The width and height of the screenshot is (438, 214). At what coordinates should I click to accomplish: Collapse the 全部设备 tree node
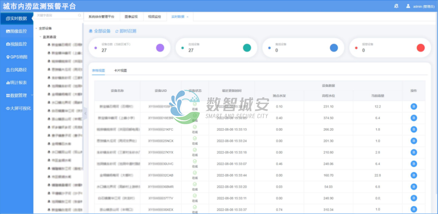[x=36, y=29]
